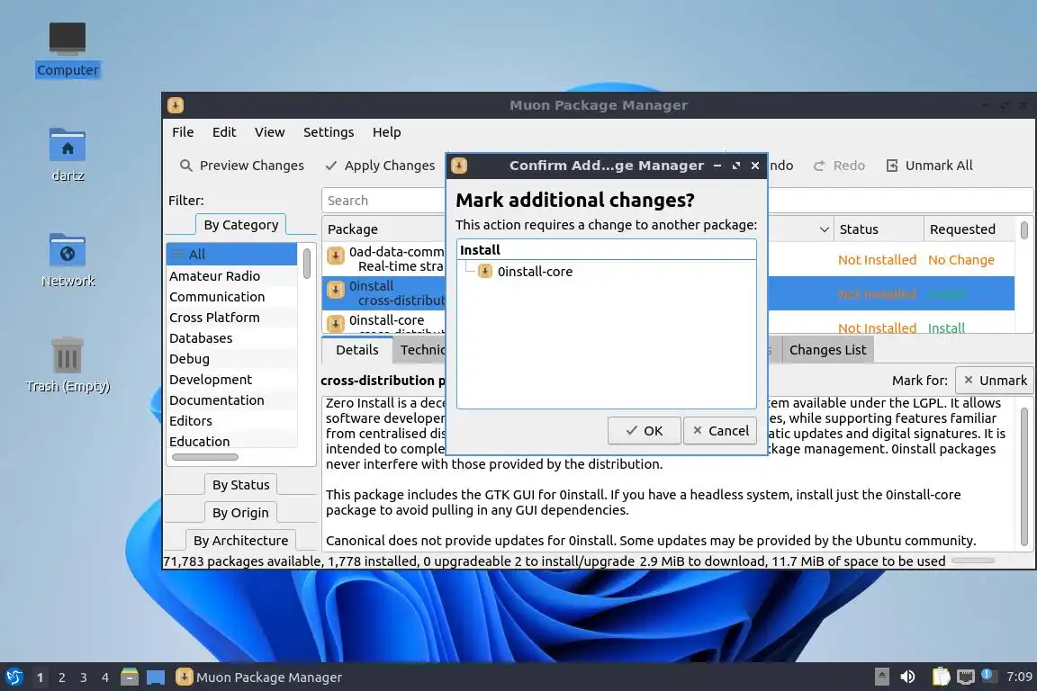Click 0install-core icon in the dialog Install tree
This screenshot has width=1037, height=691.
(x=485, y=271)
